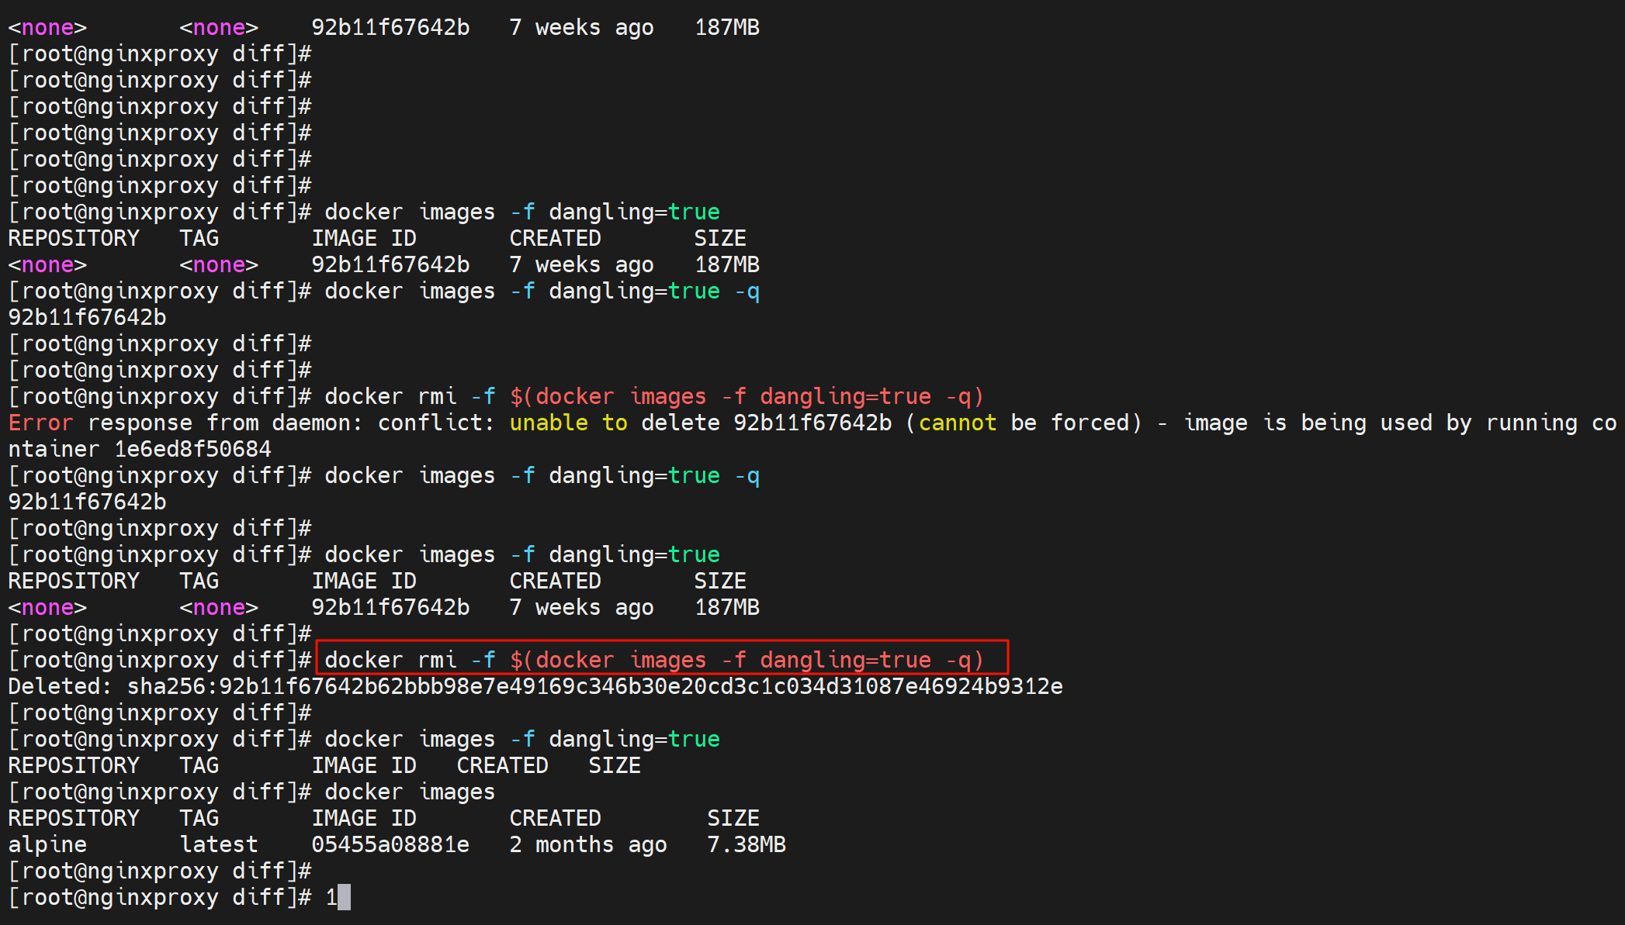Image resolution: width=1625 pixels, height=925 pixels.
Task: Click container ID 1e6ed8f50684
Action: (192, 449)
